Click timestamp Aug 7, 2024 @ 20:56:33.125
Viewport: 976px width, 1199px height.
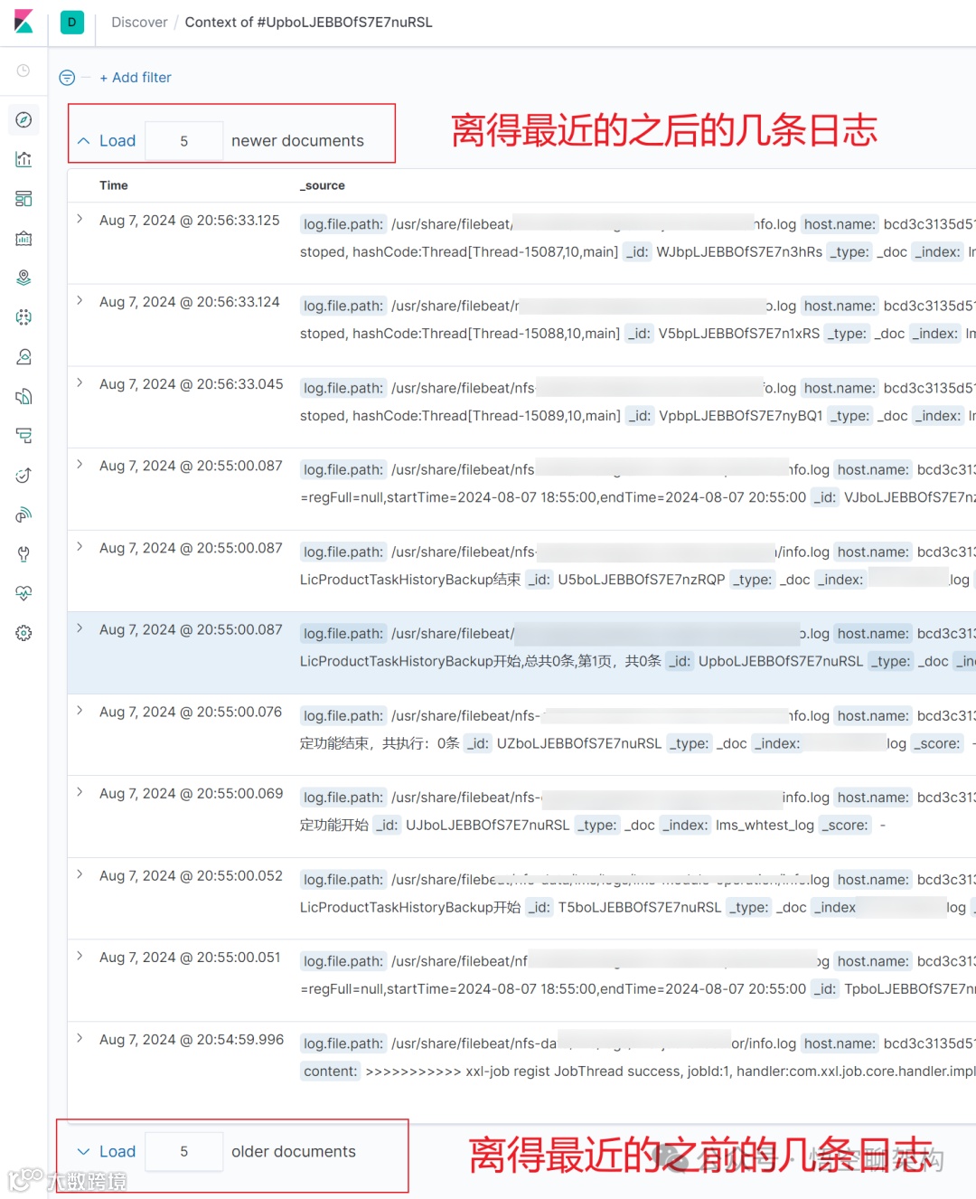(190, 221)
